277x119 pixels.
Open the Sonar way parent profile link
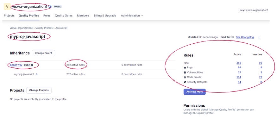pyautogui.click(x=16, y=65)
